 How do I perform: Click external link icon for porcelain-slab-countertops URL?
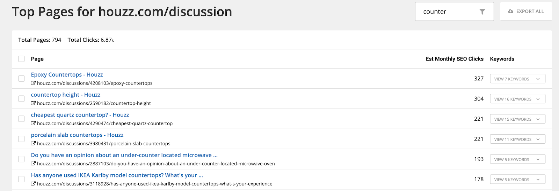[x=33, y=144]
